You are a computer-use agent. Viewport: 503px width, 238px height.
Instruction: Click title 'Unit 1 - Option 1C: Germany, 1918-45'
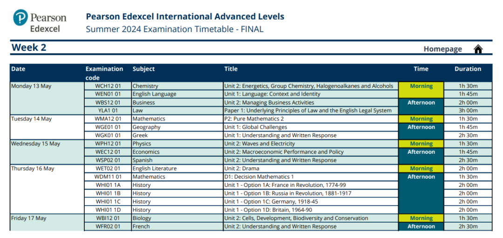(x=271, y=202)
